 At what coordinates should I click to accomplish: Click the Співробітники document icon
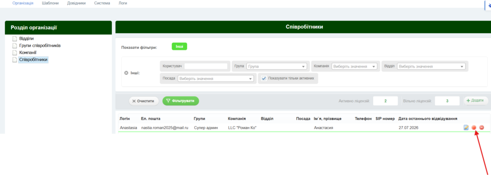[x=14, y=59]
